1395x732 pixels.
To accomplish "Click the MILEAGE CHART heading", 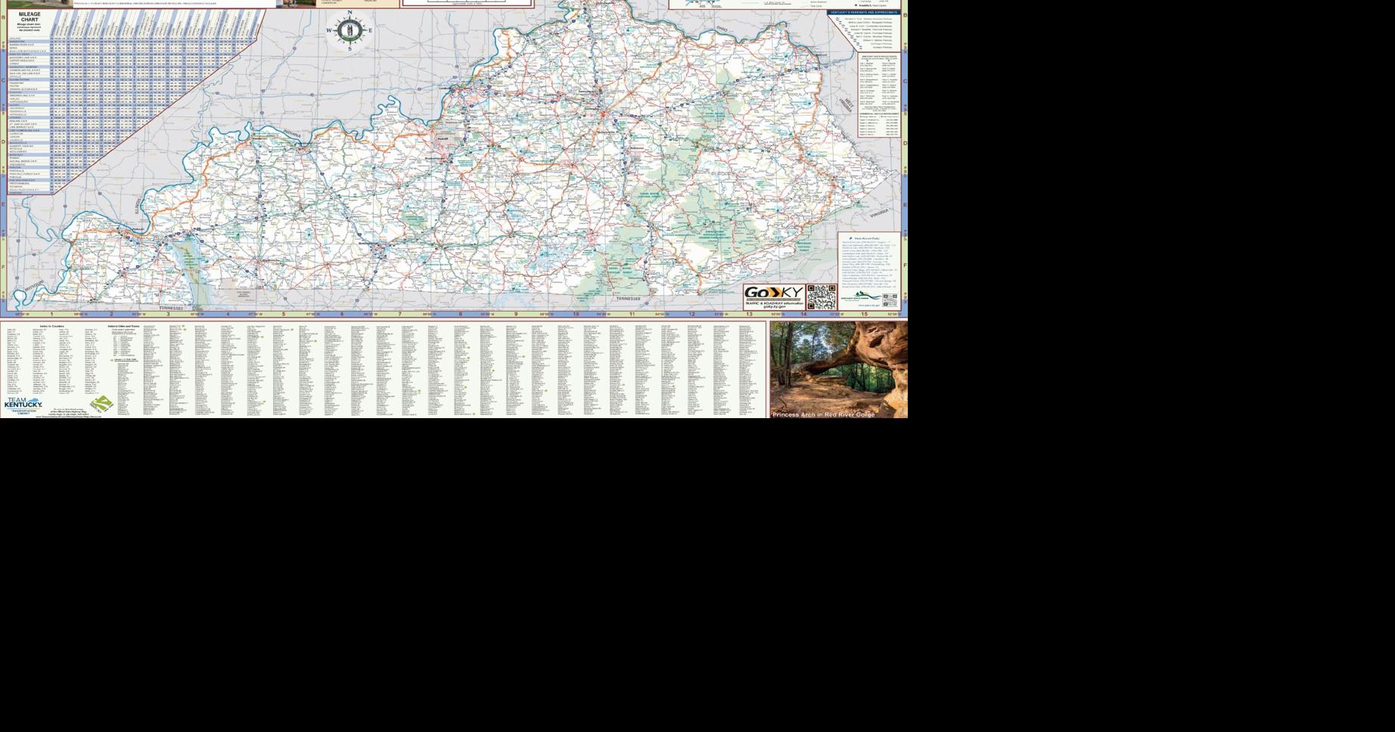I will tap(30, 17).
